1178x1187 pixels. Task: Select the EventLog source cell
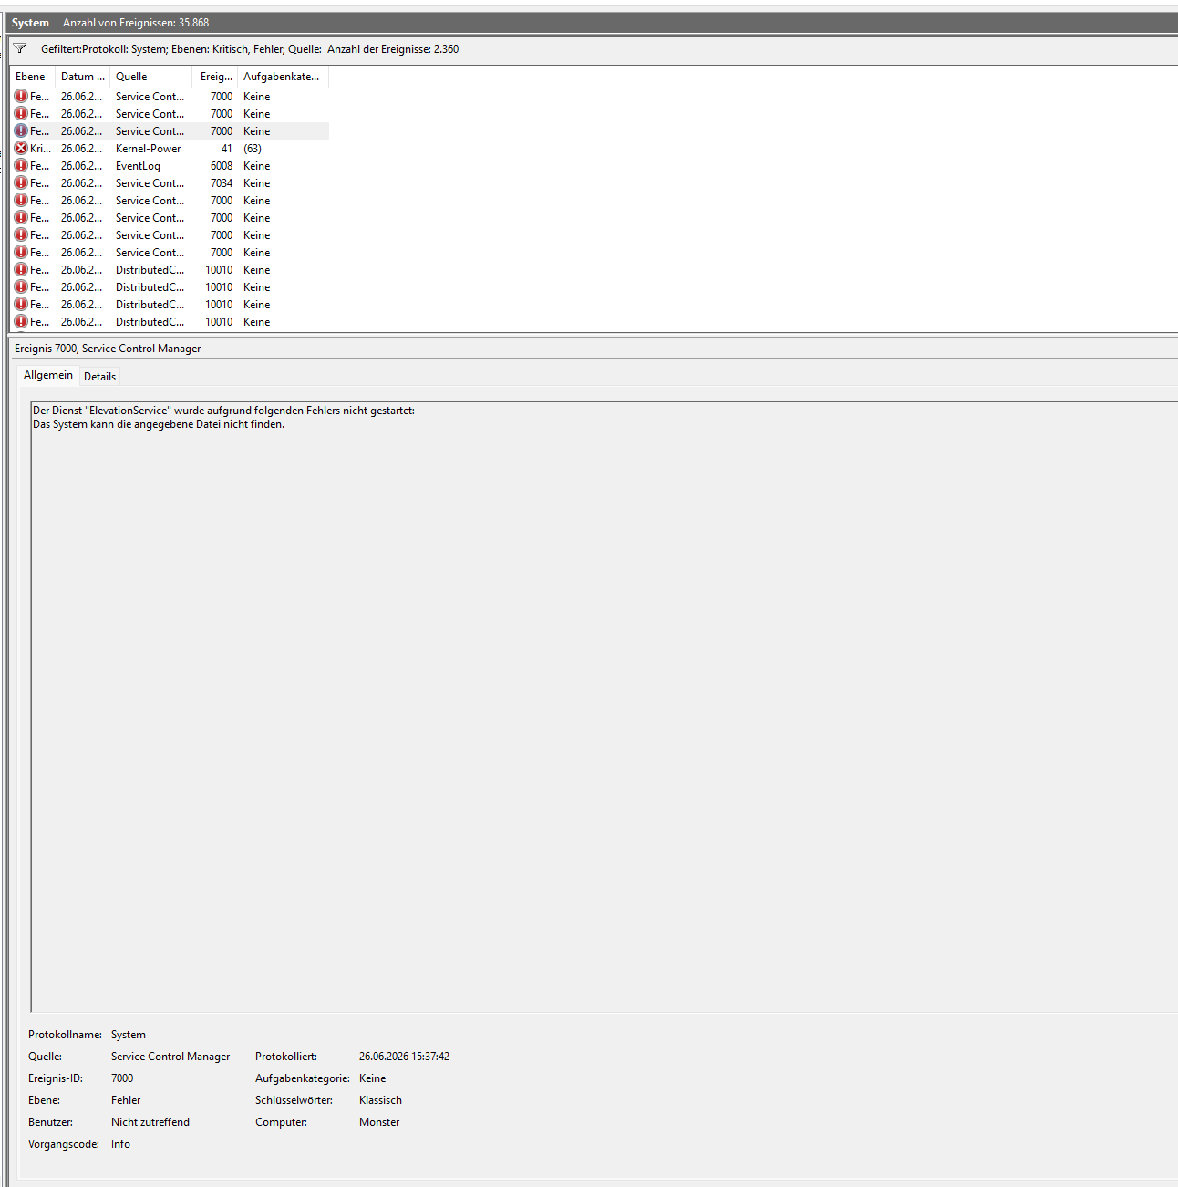(138, 165)
